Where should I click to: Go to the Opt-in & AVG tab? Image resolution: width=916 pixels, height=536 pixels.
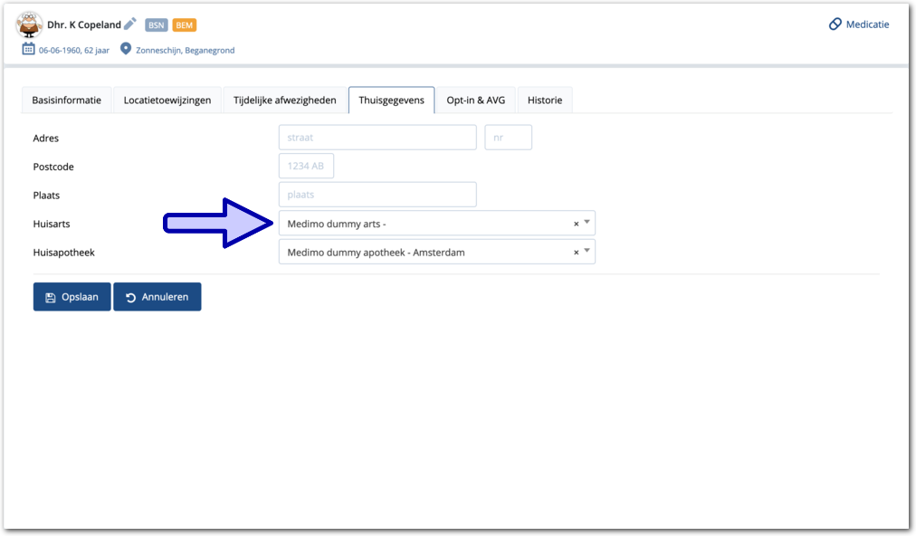coord(476,100)
